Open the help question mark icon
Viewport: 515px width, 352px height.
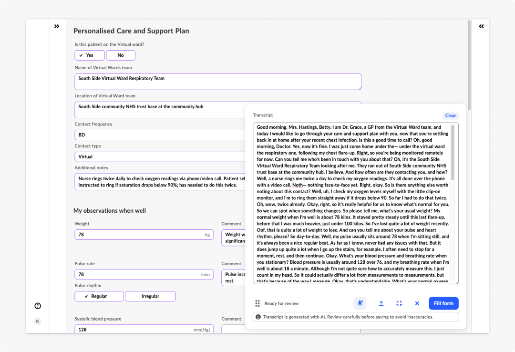tap(38, 306)
